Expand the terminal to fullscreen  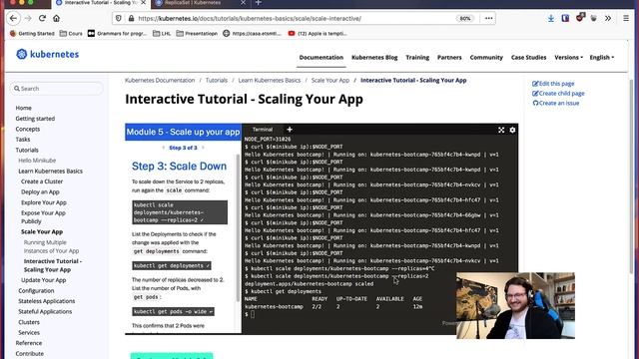pos(501,130)
